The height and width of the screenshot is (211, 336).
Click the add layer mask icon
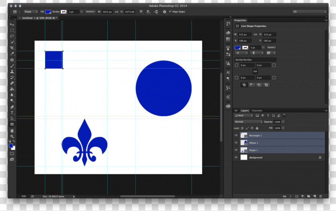pos(296,196)
